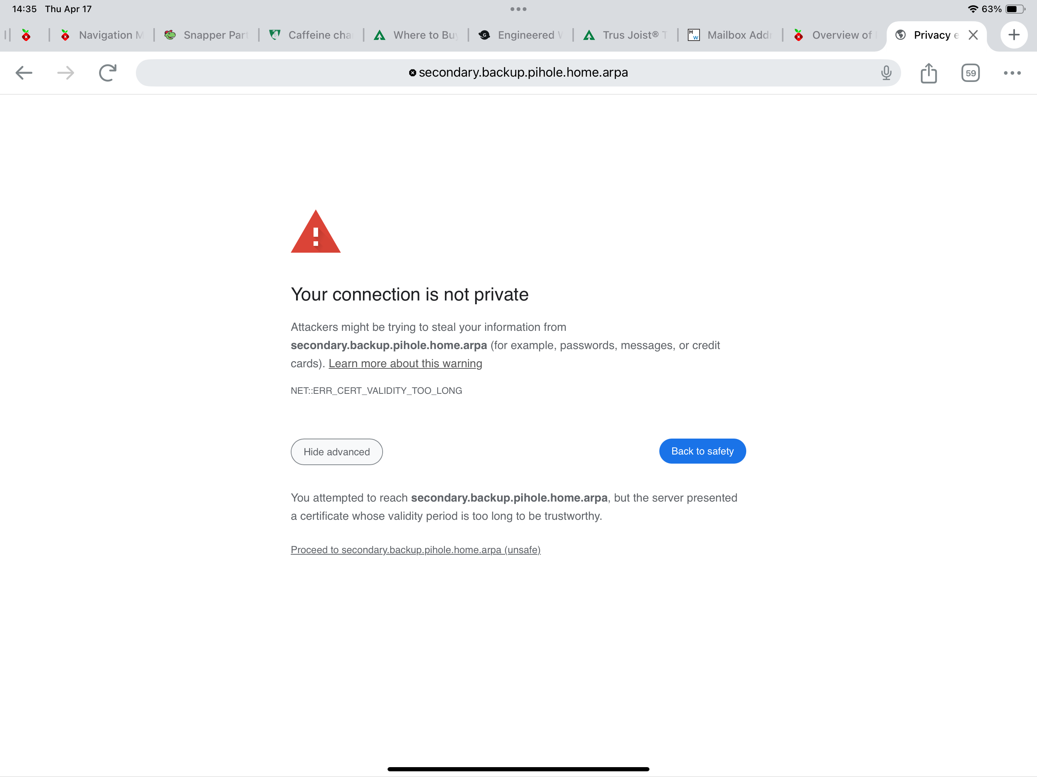Close the Privacy error tab
The image size is (1037, 777).
(973, 35)
